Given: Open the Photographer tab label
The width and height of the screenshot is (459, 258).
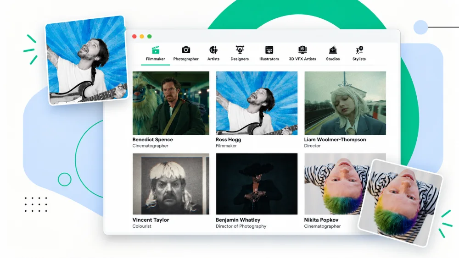Looking at the screenshot, I should 186,59.
